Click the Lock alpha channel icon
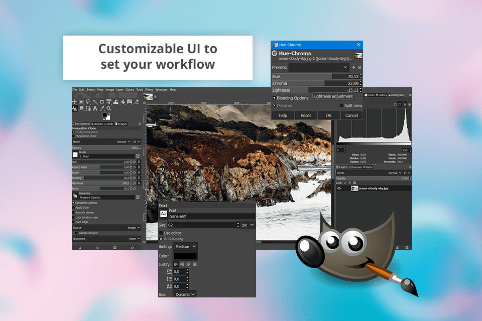Image resolution: width=482 pixels, height=321 pixels. tap(354, 183)
